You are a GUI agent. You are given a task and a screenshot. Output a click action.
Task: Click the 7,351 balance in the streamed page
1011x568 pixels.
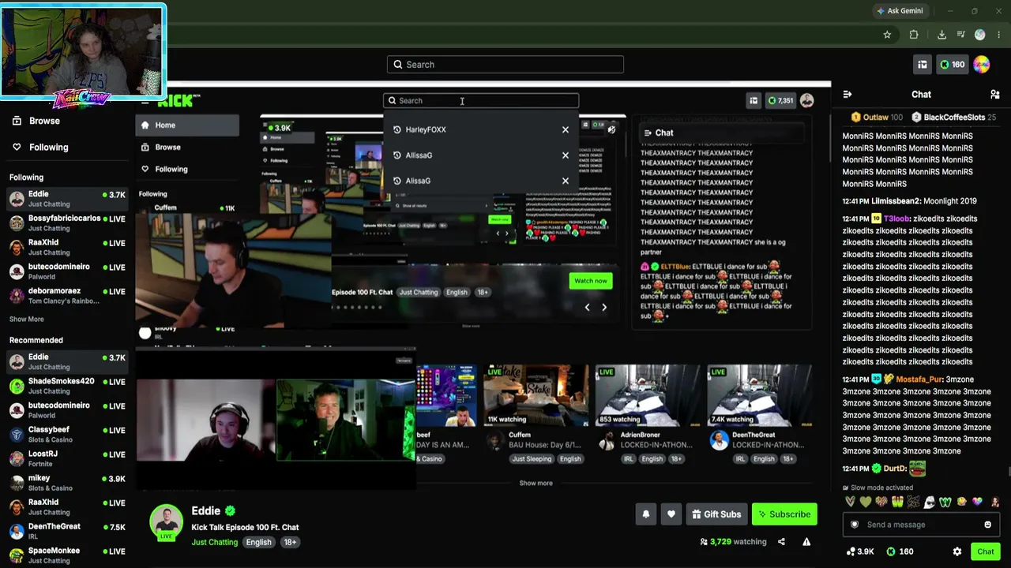pos(780,100)
